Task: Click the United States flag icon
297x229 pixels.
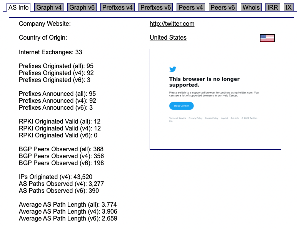Action: tap(267, 38)
